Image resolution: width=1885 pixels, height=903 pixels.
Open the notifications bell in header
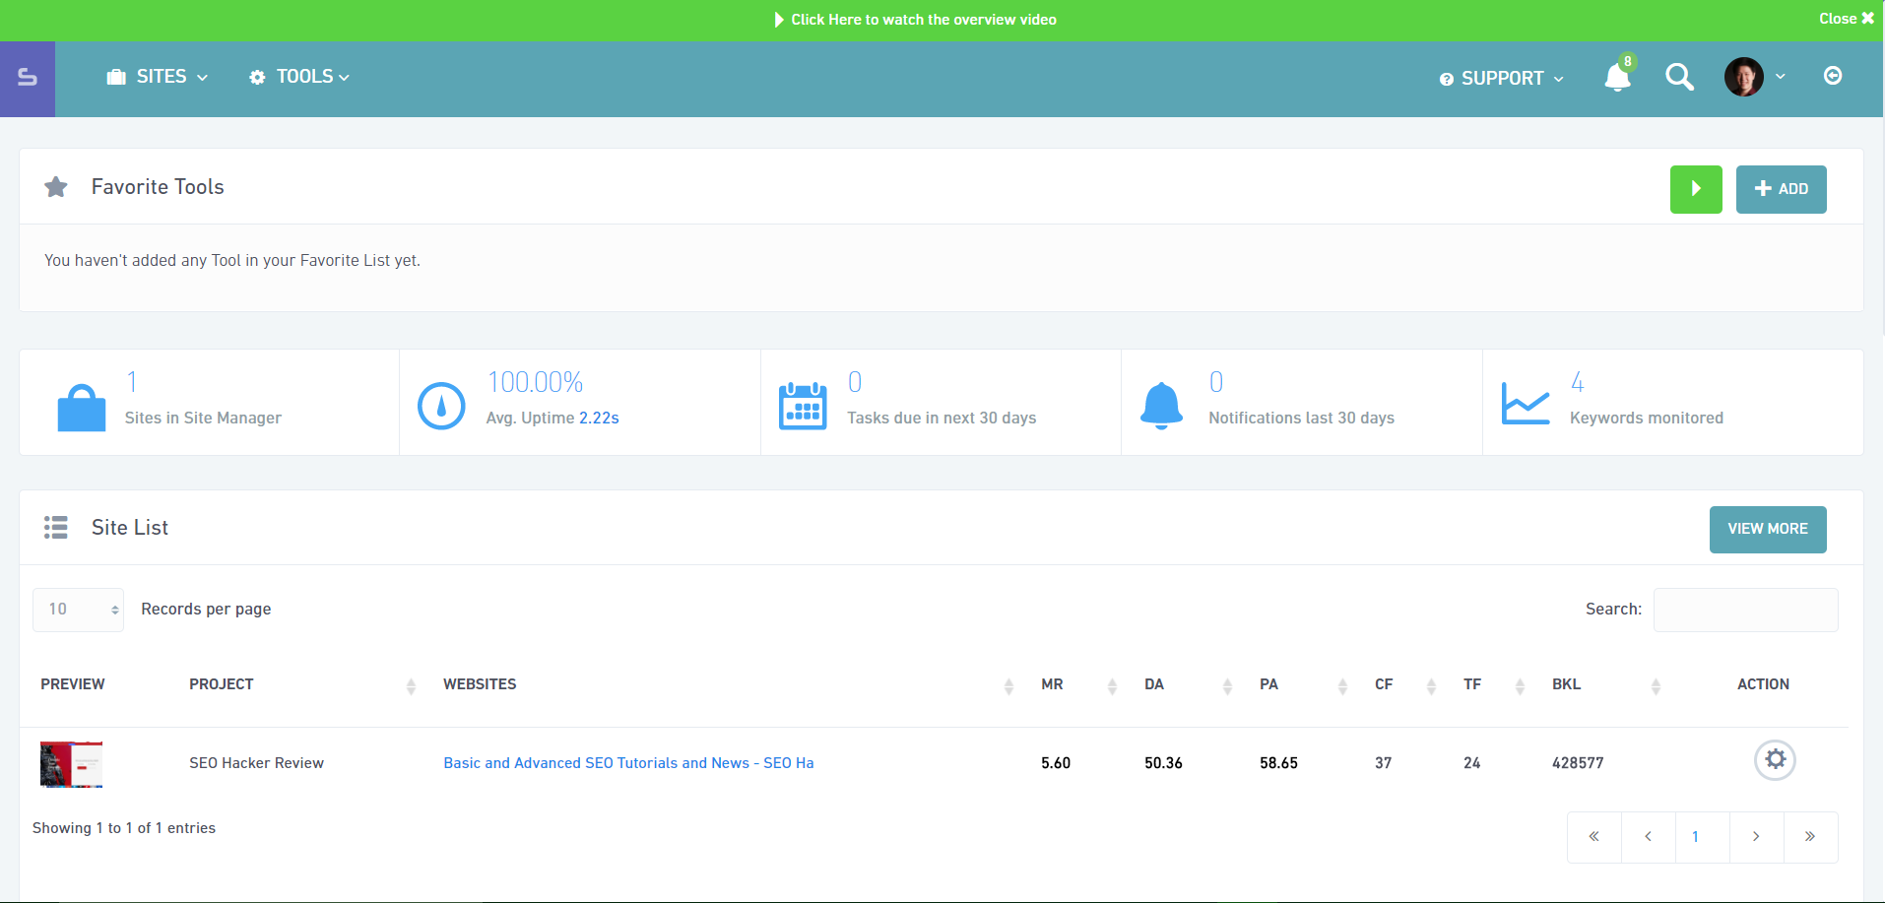point(1617,77)
